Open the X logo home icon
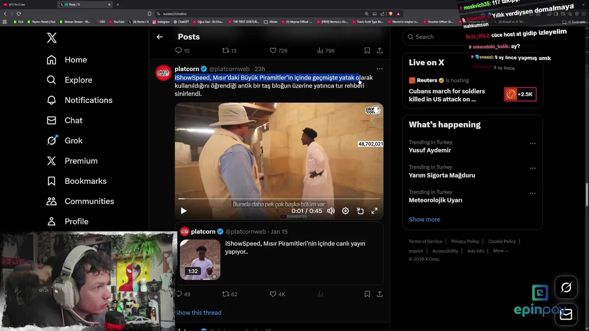Screen dimensions: 589x331 pos(52,38)
